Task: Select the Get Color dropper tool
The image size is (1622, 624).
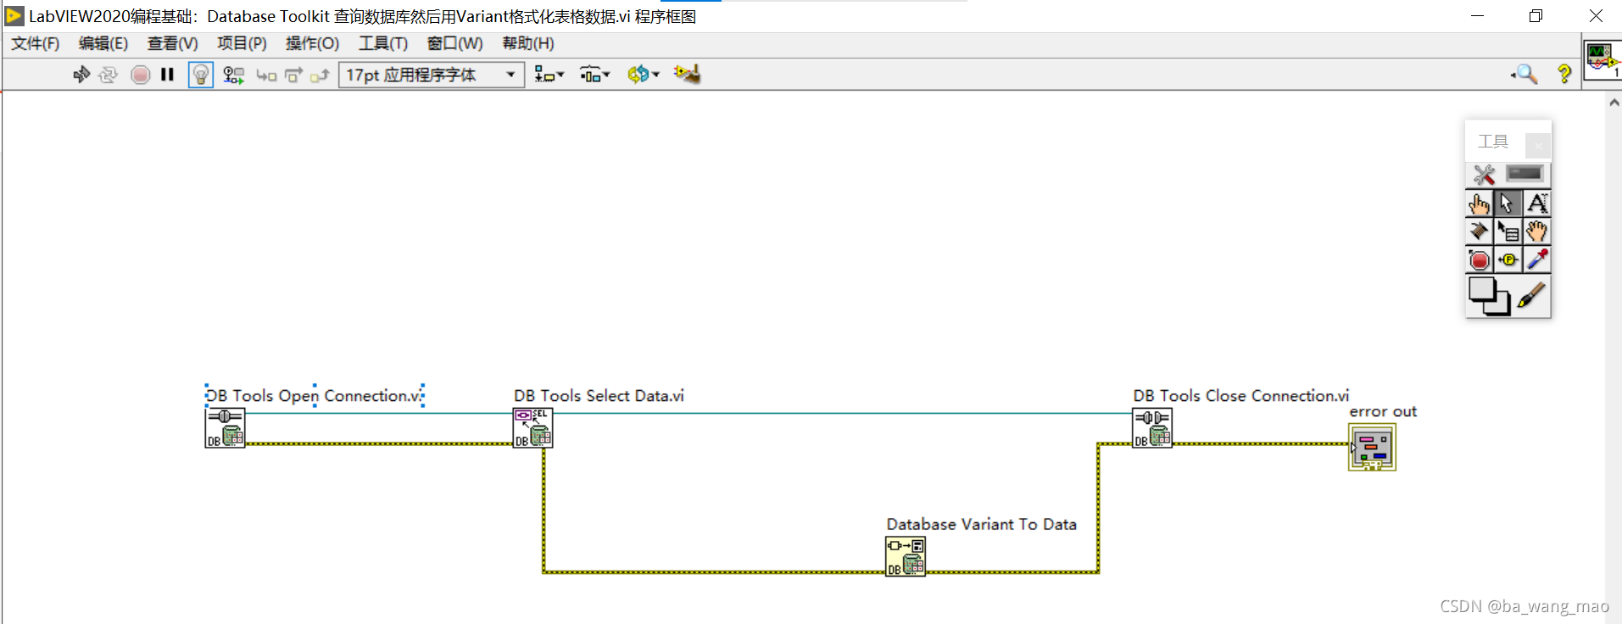Action: click(1536, 259)
